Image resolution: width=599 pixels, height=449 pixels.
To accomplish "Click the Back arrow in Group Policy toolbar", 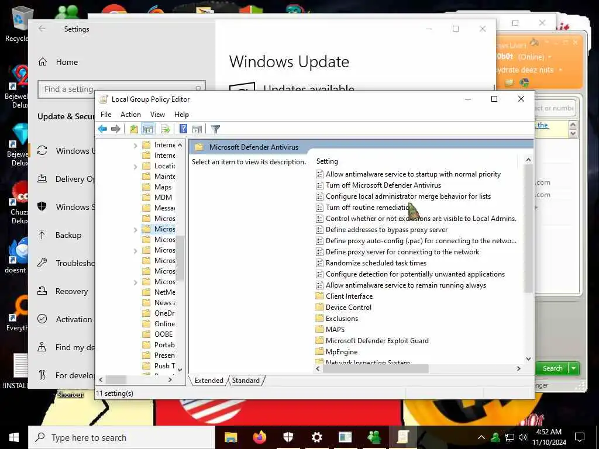I will pos(102,129).
